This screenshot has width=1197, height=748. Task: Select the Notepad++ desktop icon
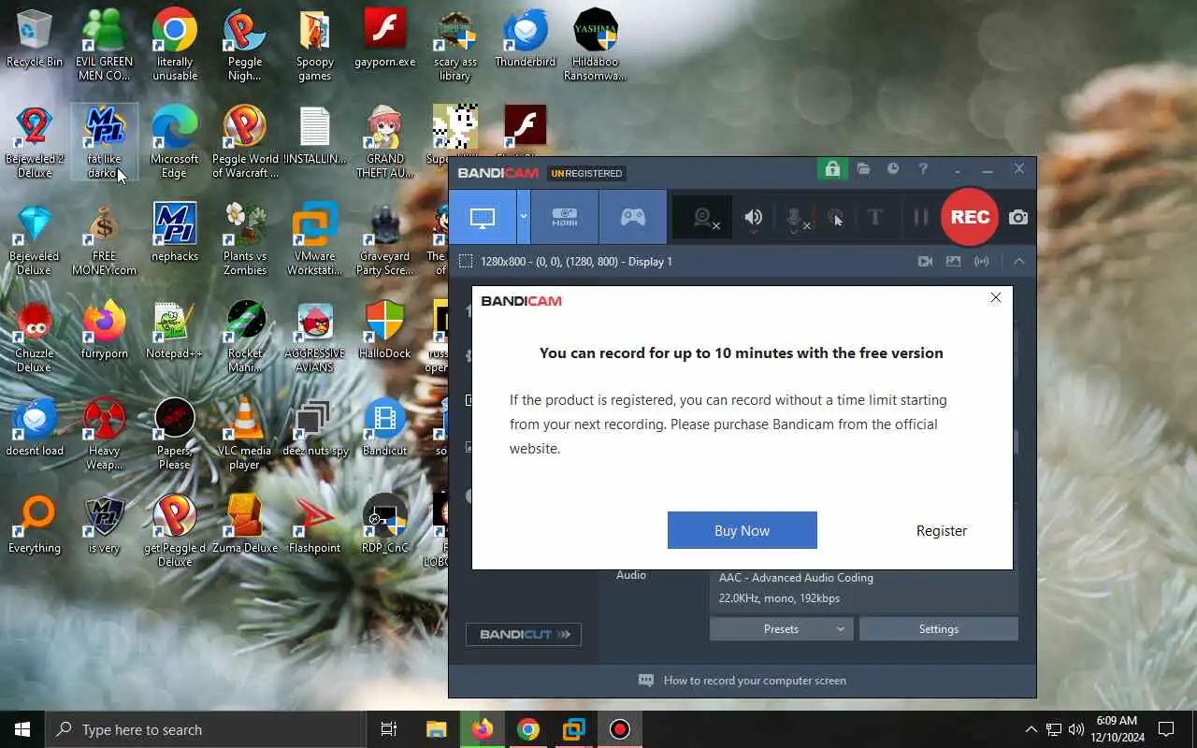175,330
